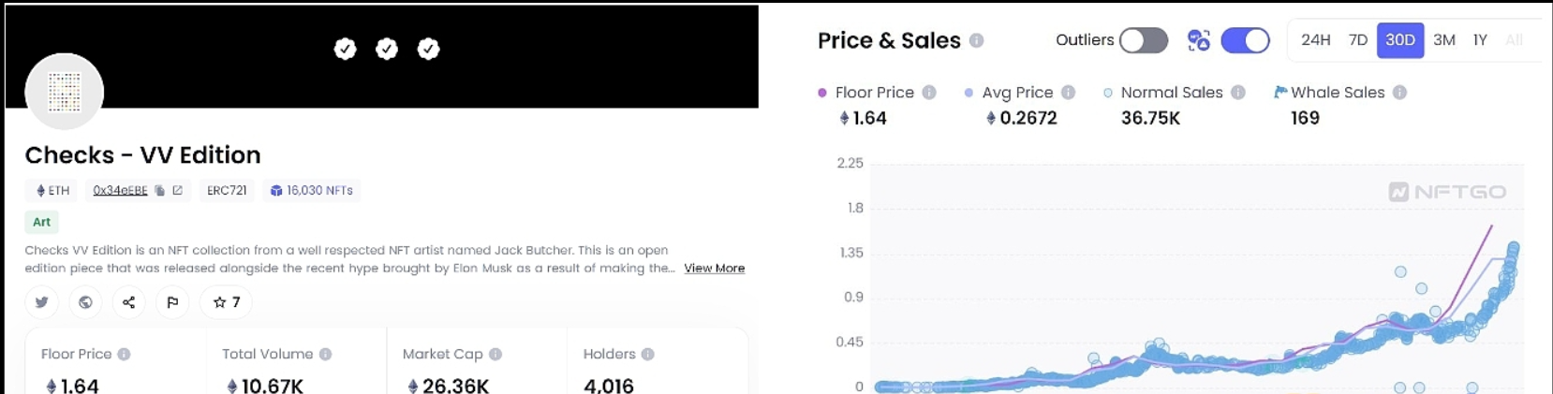Open the collection's Twitter profile icon

pyautogui.click(x=41, y=302)
